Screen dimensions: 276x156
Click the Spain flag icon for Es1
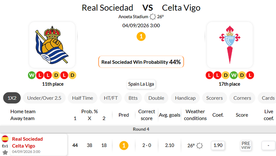click(x=5, y=139)
